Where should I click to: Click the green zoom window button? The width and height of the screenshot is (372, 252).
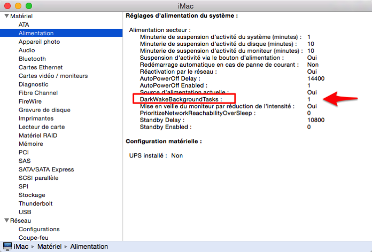28,6
